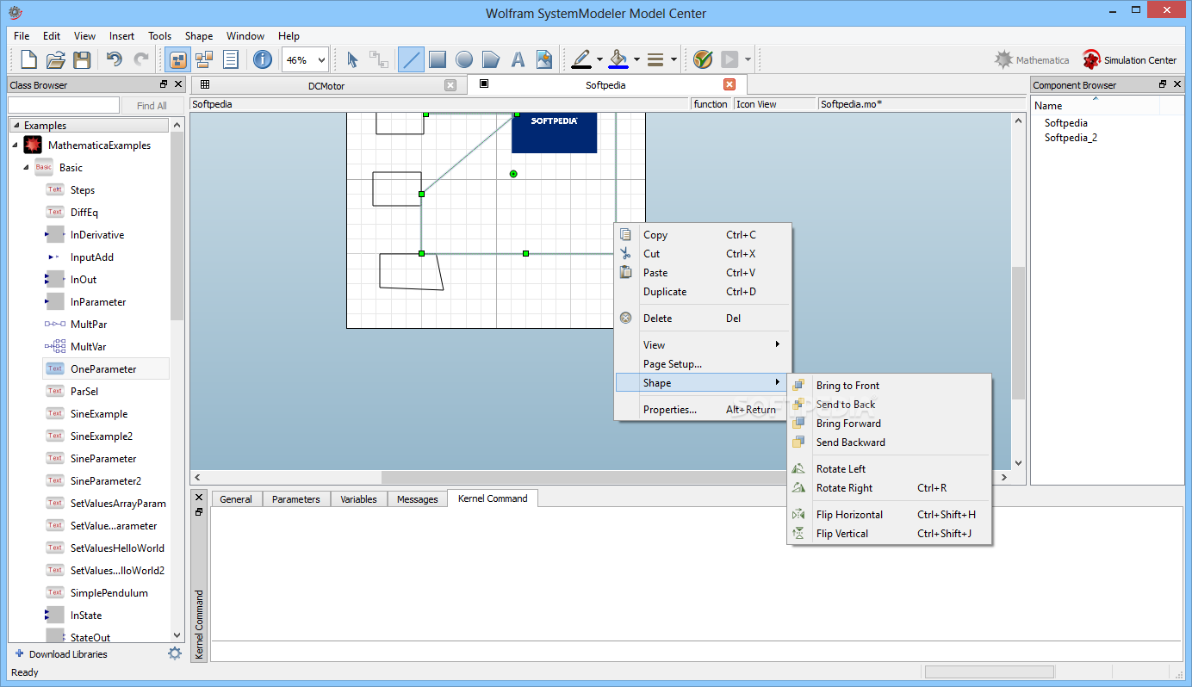Select the SimplePendulum tree item
1192x687 pixels.
[x=109, y=592]
